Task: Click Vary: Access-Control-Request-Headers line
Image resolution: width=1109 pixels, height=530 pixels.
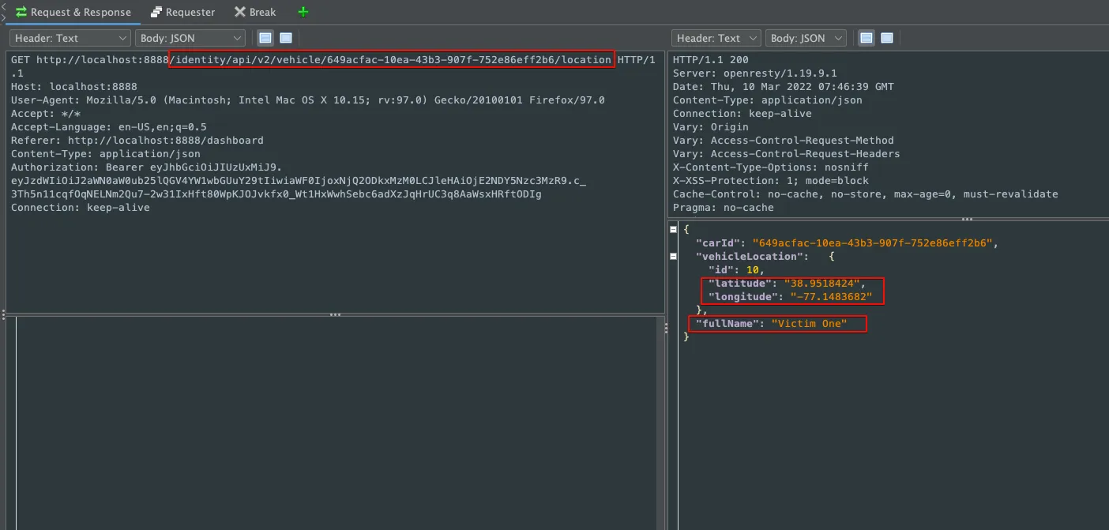Action: pos(787,154)
